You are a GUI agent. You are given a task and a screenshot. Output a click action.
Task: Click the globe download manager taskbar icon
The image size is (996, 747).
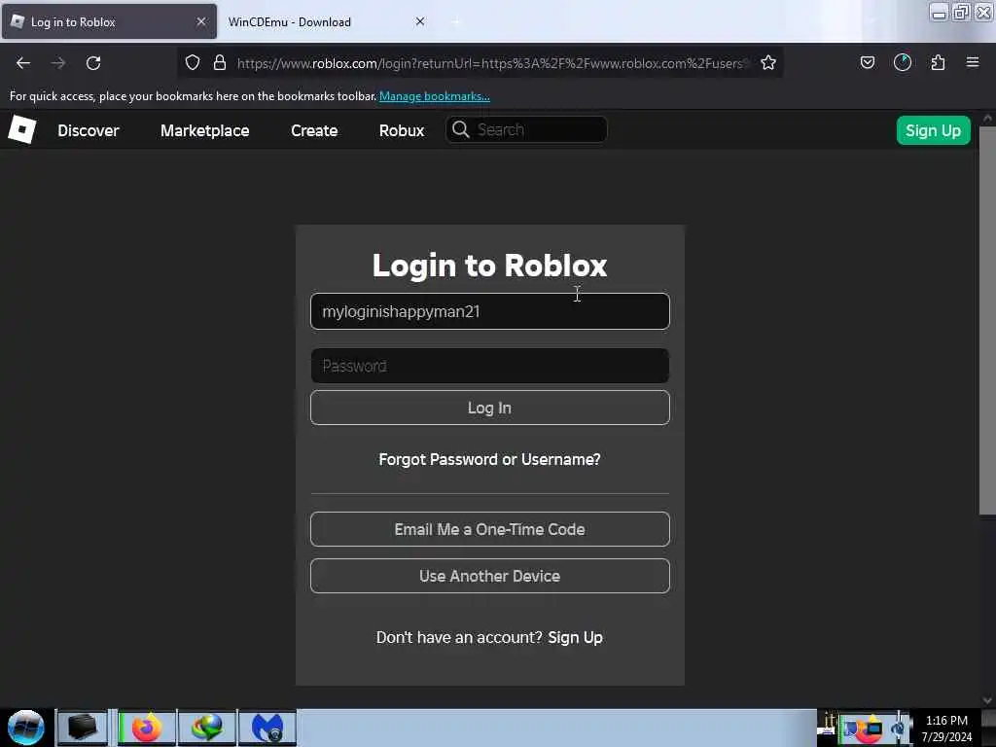click(x=207, y=728)
